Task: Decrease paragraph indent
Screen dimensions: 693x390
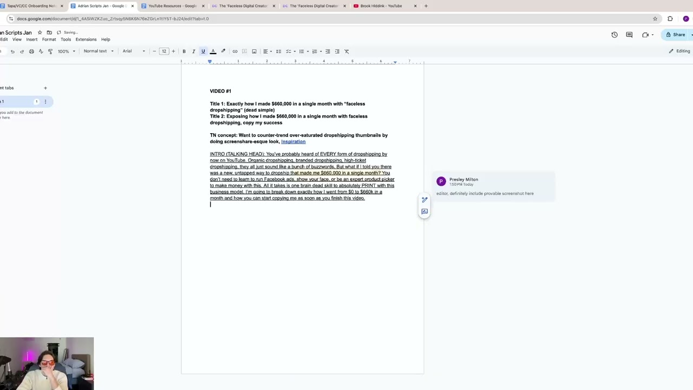Action: 328,51
